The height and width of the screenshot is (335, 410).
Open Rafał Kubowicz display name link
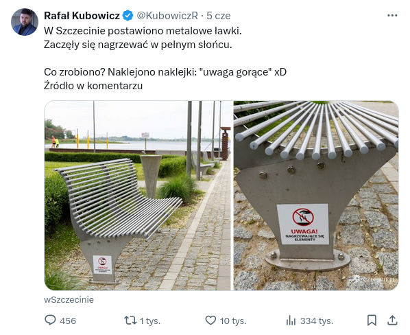(x=82, y=16)
